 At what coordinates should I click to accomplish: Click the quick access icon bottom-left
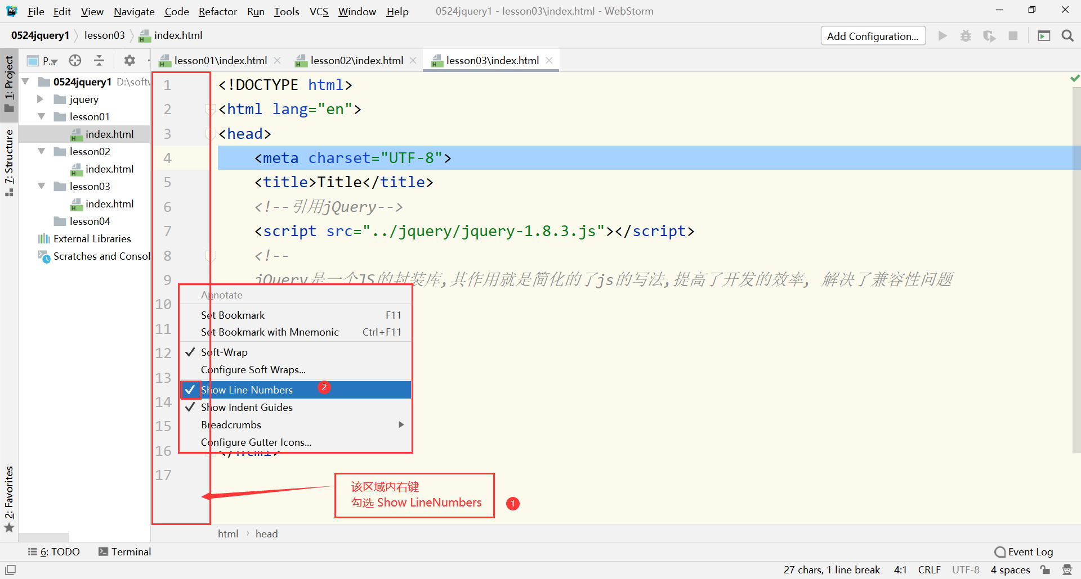pos(10,569)
